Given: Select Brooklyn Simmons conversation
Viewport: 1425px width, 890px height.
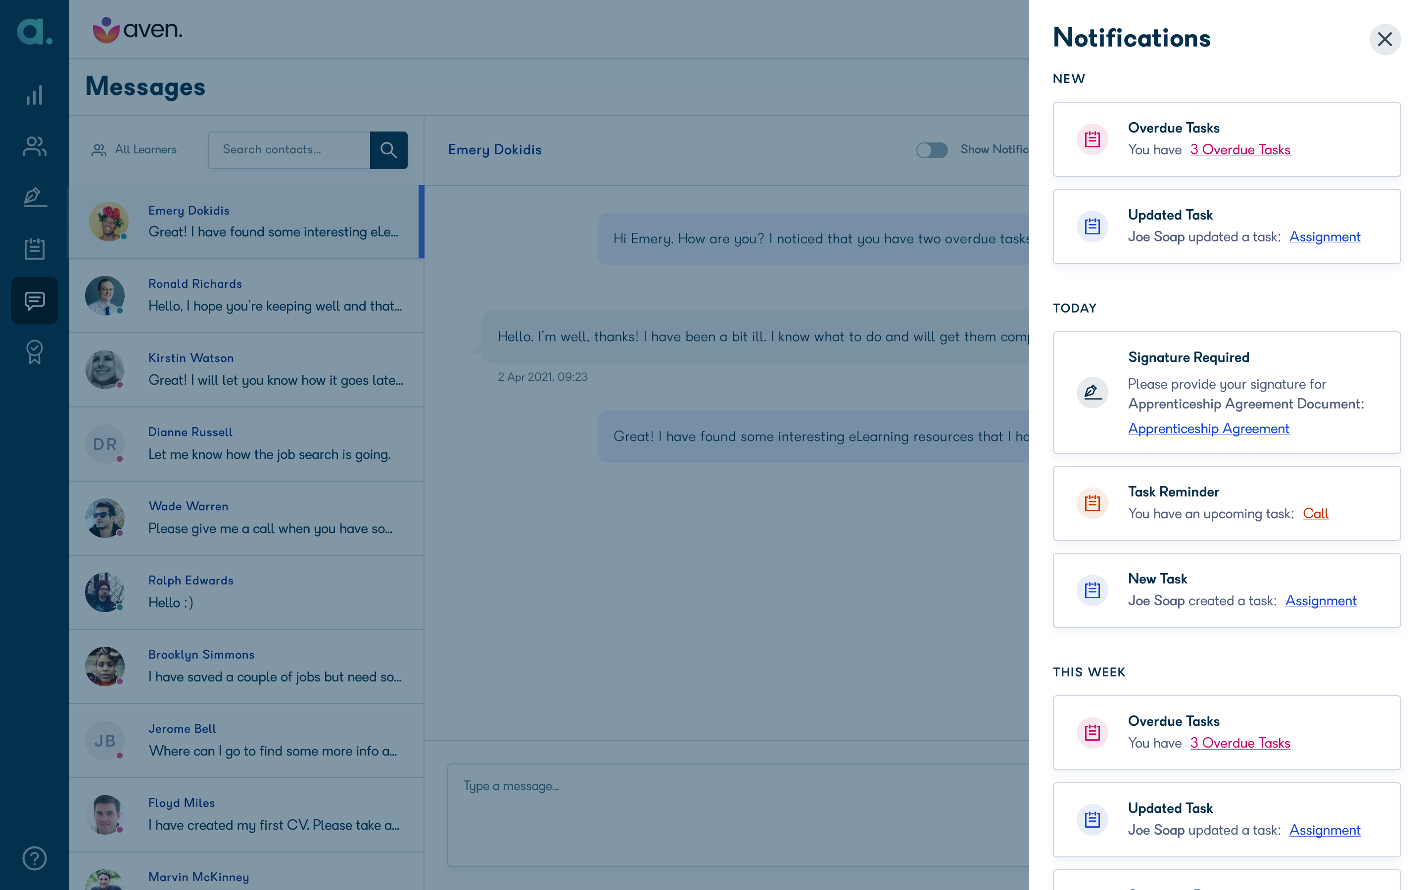Looking at the screenshot, I should [246, 667].
